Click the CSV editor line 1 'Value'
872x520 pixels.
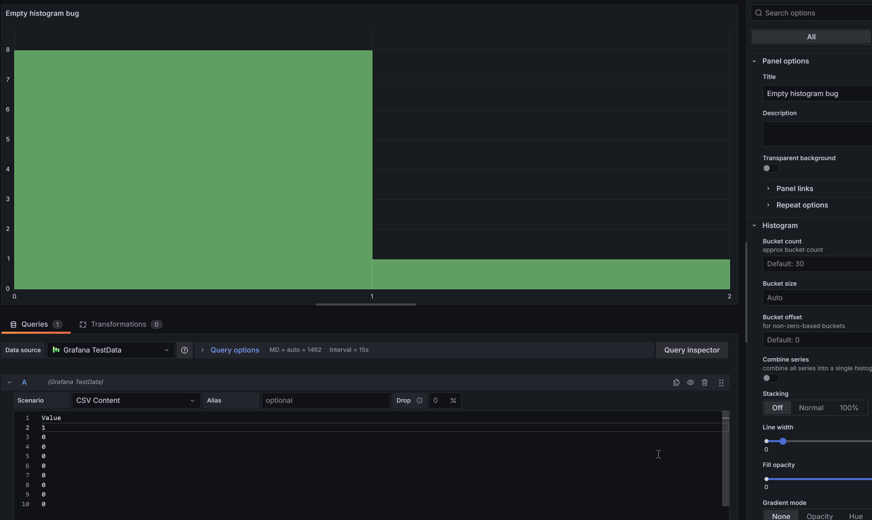pyautogui.click(x=51, y=418)
